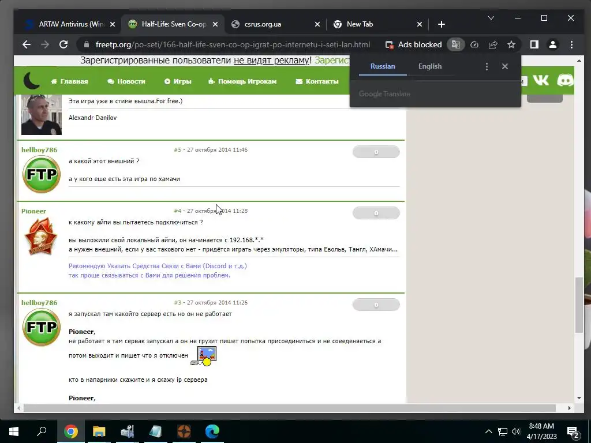Open hellbоy786 profile on comment #5

point(39,150)
